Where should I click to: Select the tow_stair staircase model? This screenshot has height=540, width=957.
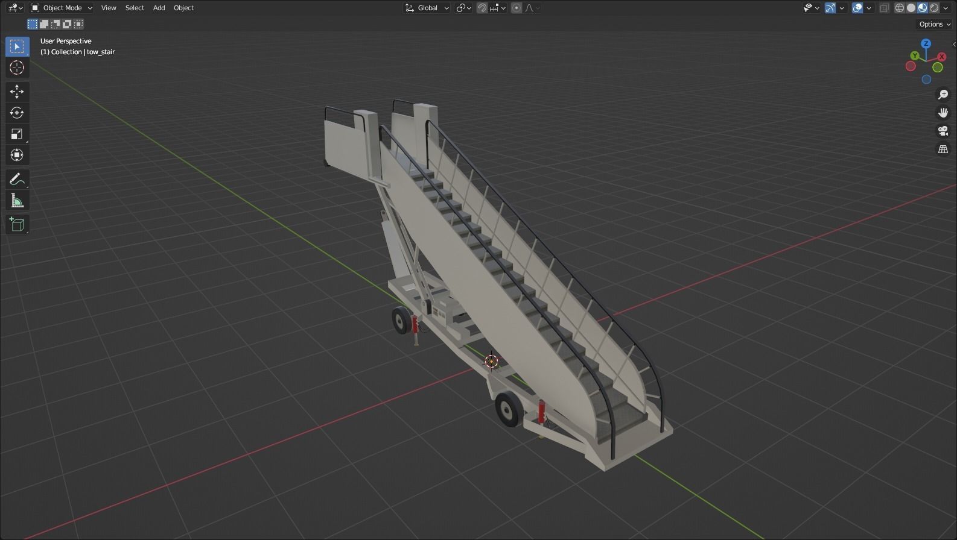(483, 271)
